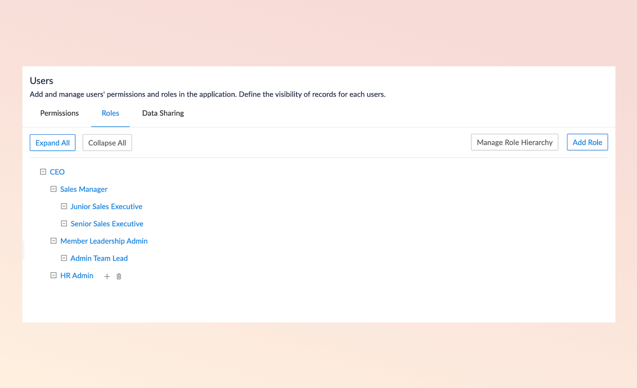The image size is (637, 388).
Task: Open the Data Sharing tab
Action: 163,113
